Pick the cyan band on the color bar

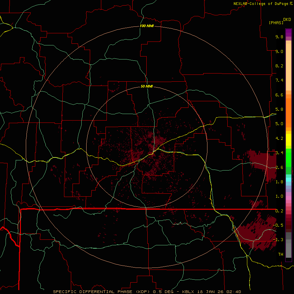click(x=288, y=180)
